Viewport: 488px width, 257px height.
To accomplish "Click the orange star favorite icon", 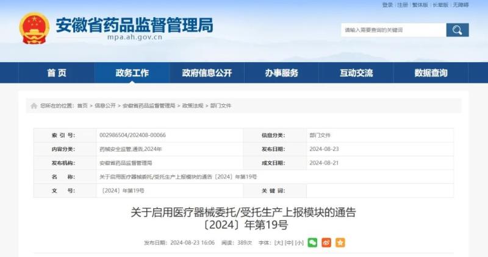I will 340,242.
